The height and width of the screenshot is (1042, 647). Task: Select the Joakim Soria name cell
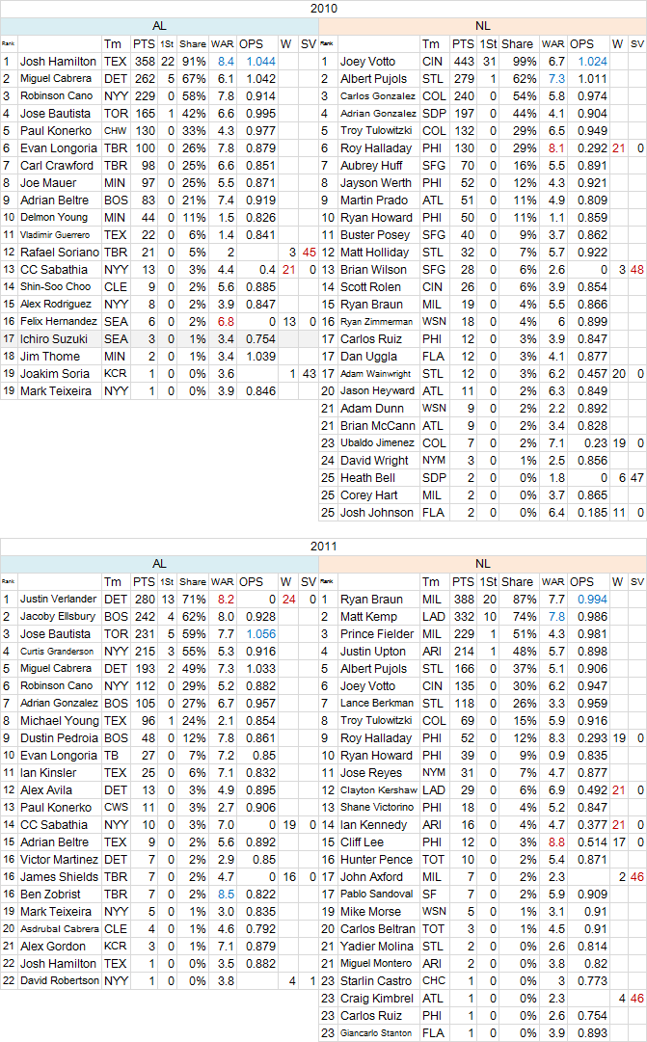click(x=59, y=373)
